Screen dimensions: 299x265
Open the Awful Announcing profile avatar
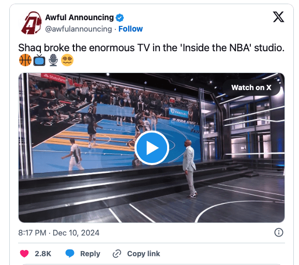coord(31,23)
